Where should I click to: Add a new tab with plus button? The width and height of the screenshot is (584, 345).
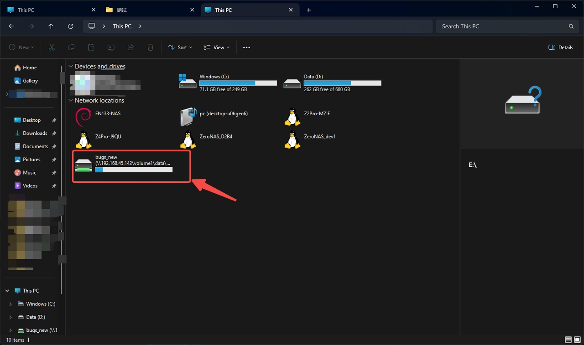pos(309,10)
